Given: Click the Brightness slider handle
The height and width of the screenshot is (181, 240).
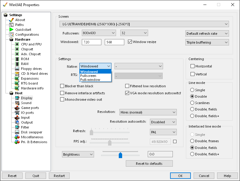Looking at the screenshot, I should [121, 155].
